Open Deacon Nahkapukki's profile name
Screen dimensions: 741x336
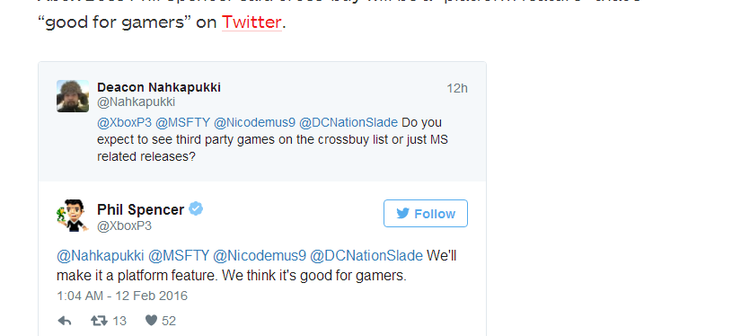coord(159,87)
